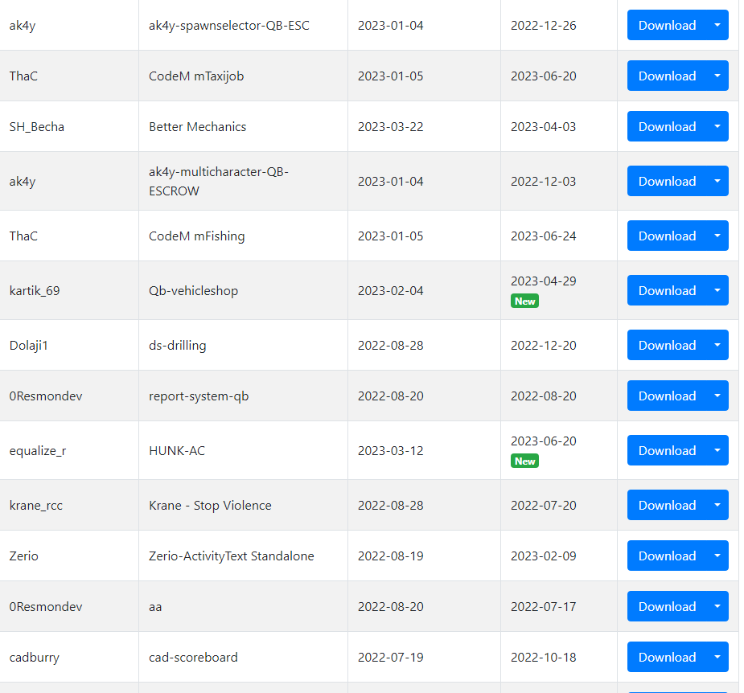Select ds-drilling name
The height and width of the screenshot is (693, 744).
click(178, 346)
